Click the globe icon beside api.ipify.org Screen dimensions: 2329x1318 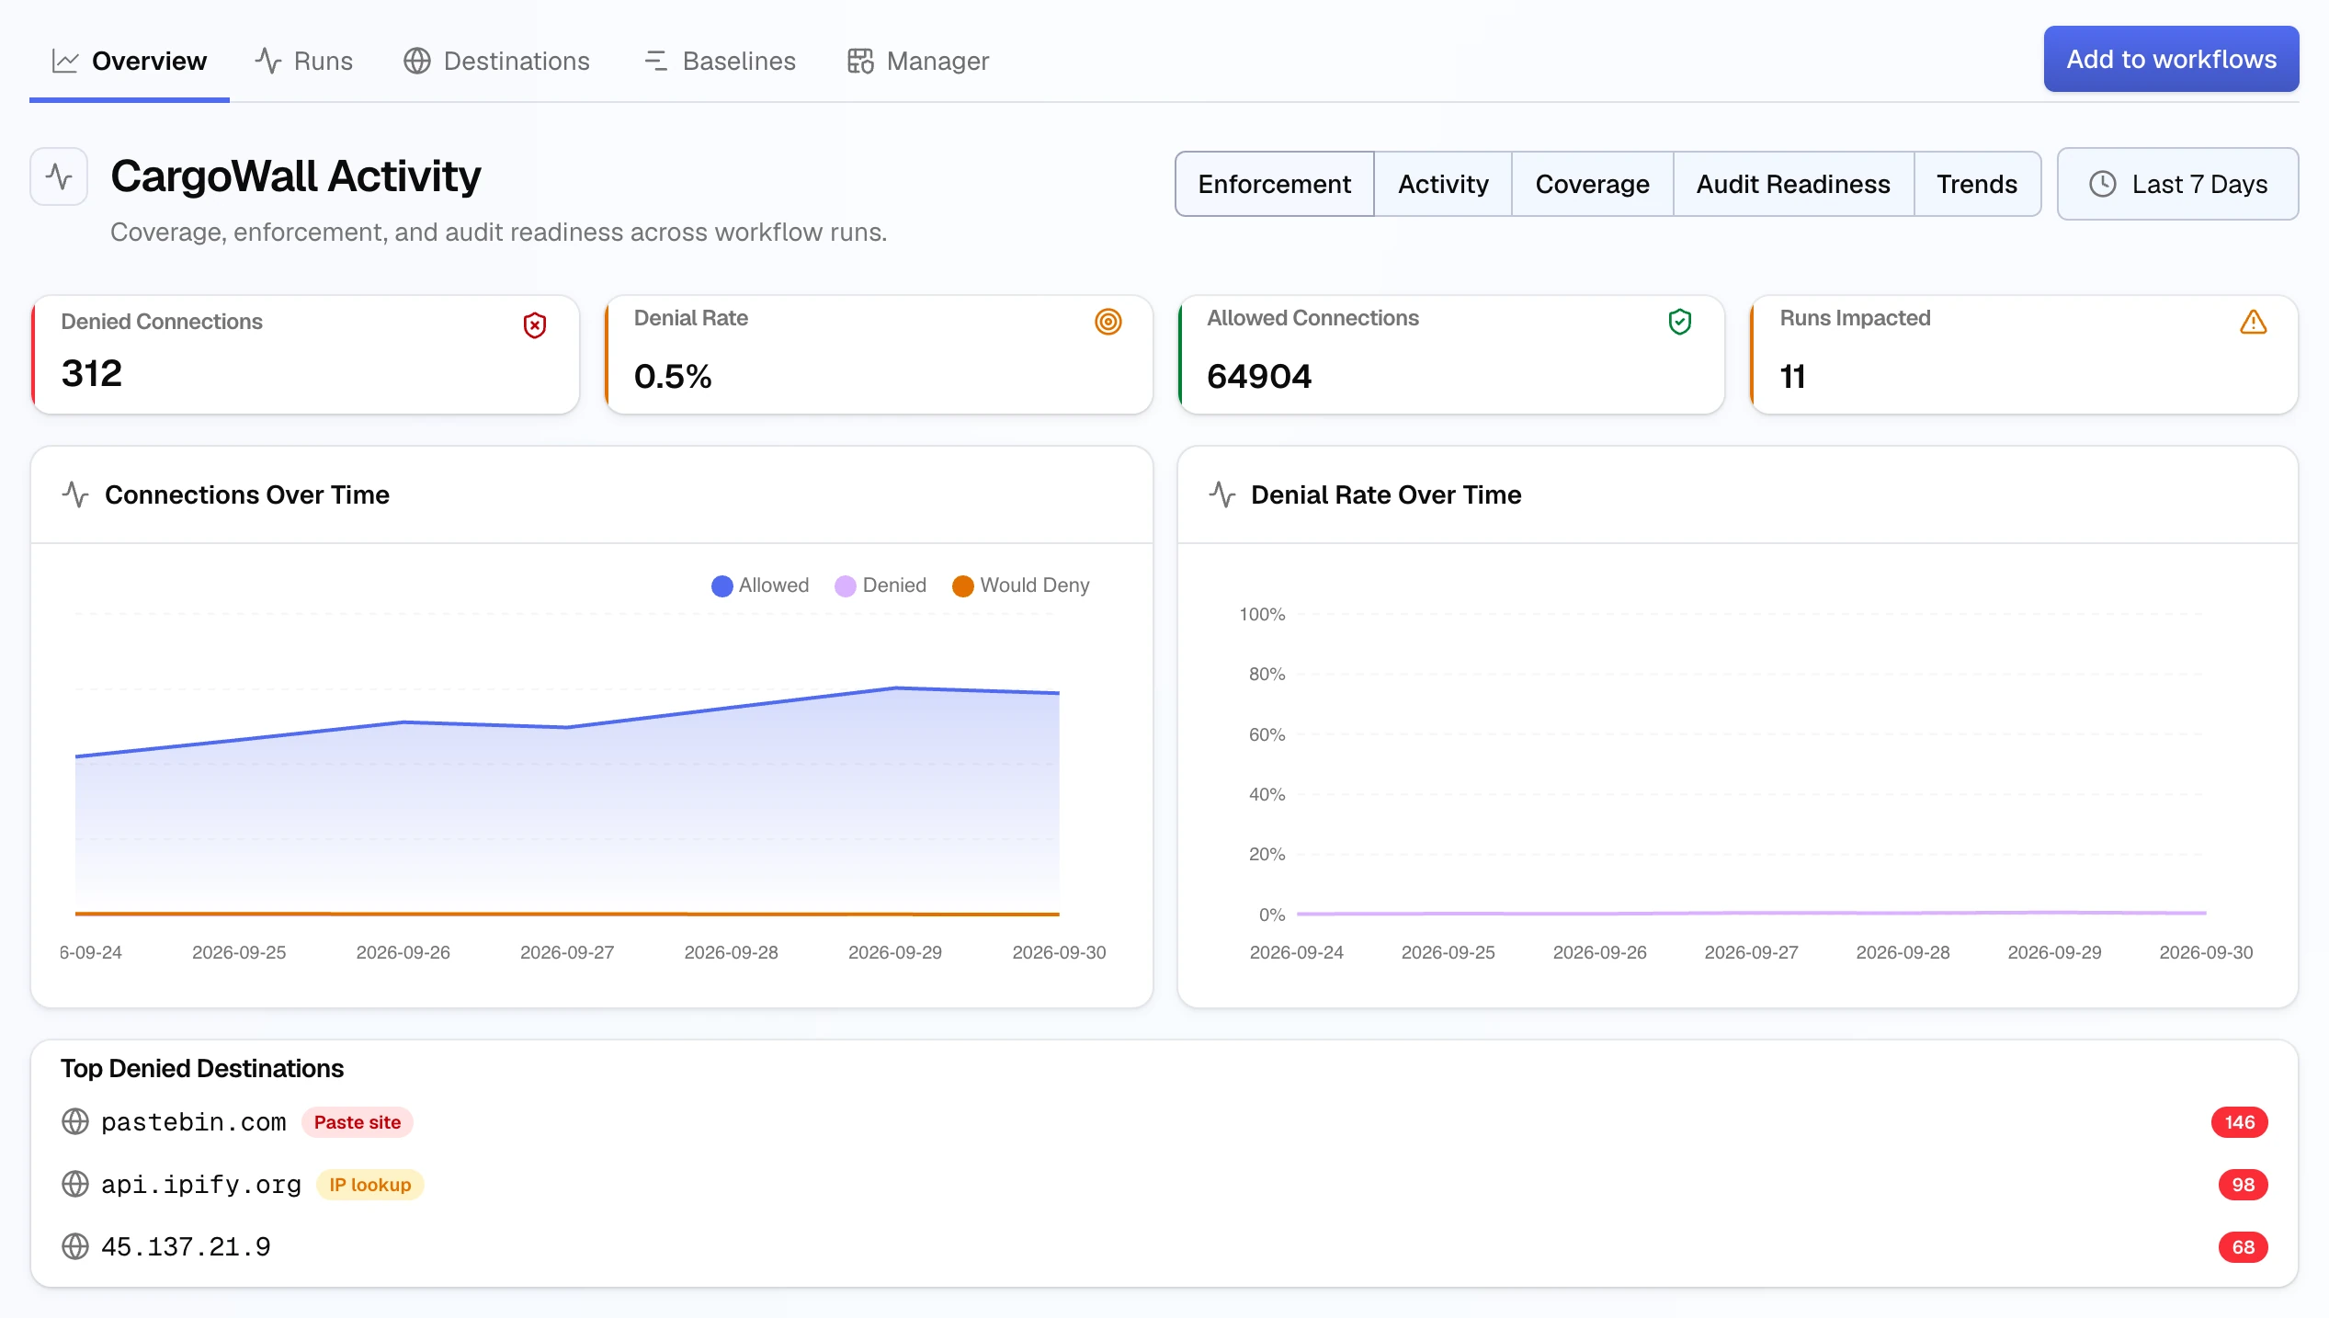[75, 1185]
